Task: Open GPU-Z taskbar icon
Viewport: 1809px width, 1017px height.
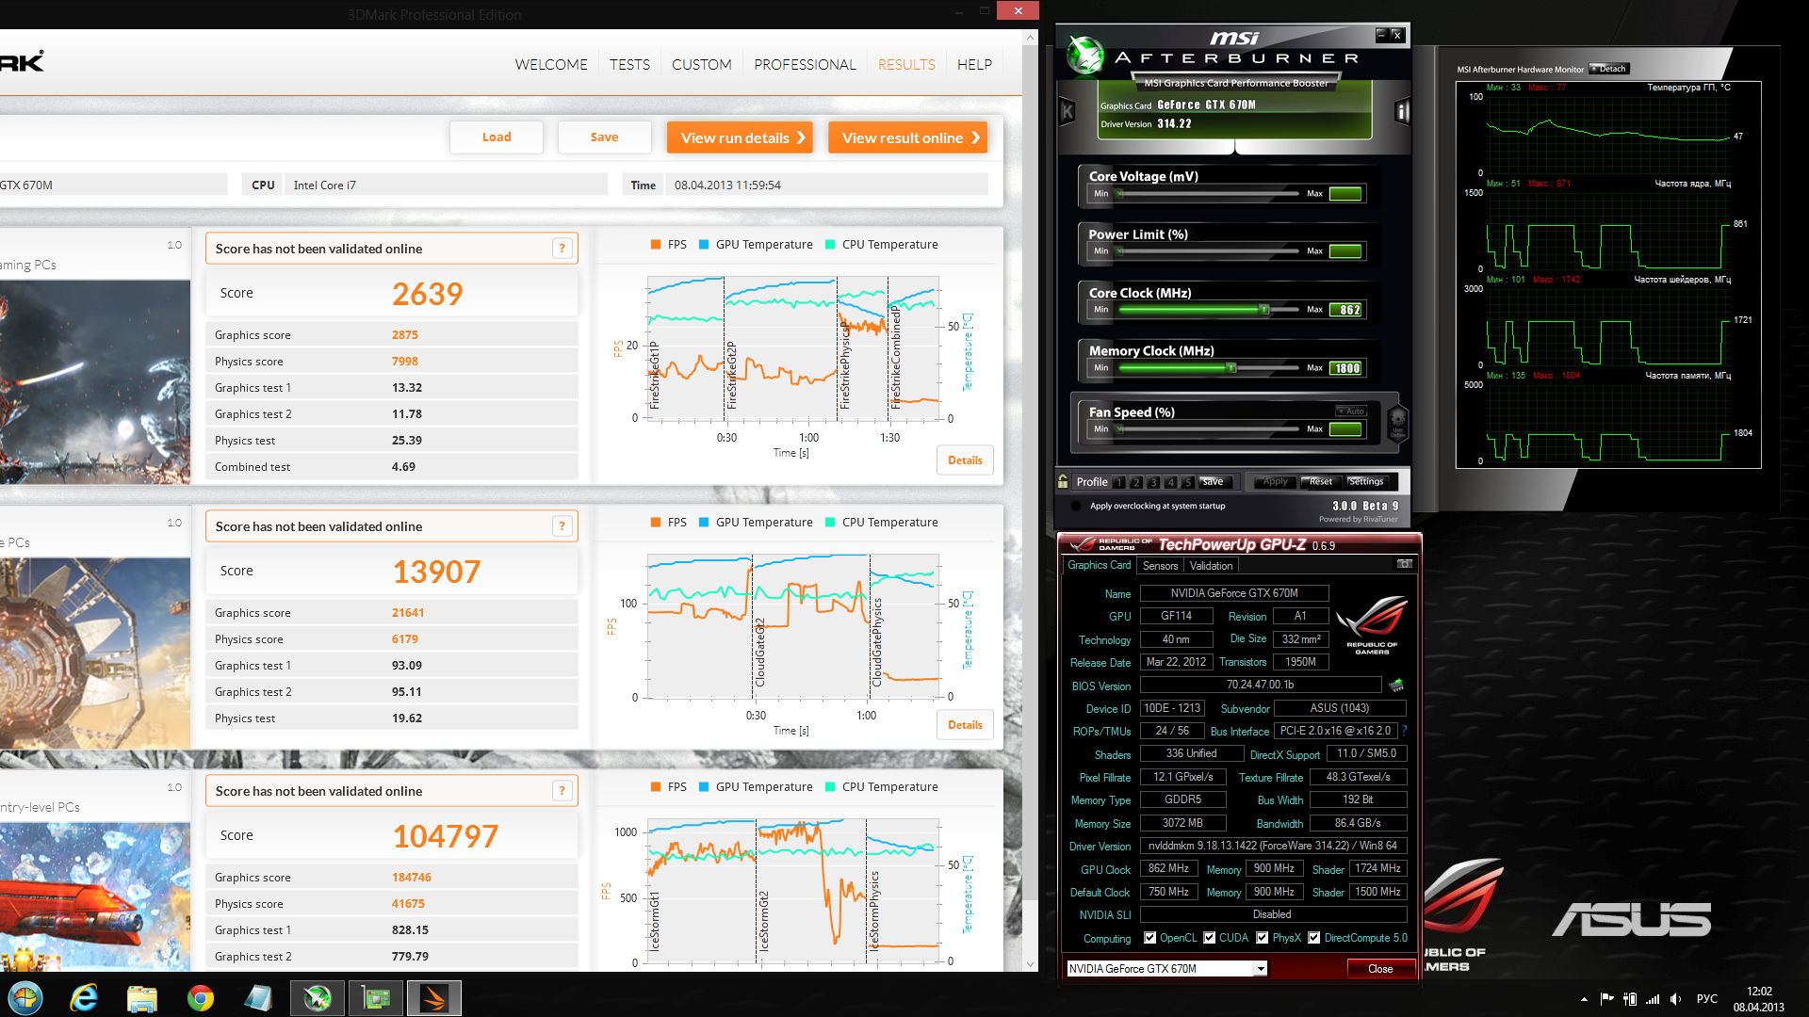Action: point(376,998)
